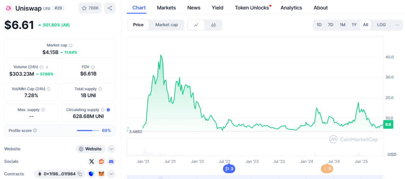
Task: Click the 501.80% (All) price change text
Action: 55,25
